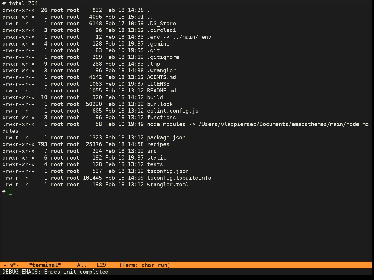The image size is (374, 280).
Task: Select the recipes directory entry
Action: pos(158,144)
